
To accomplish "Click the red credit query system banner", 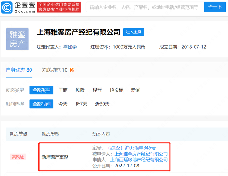I will point(59,7).
